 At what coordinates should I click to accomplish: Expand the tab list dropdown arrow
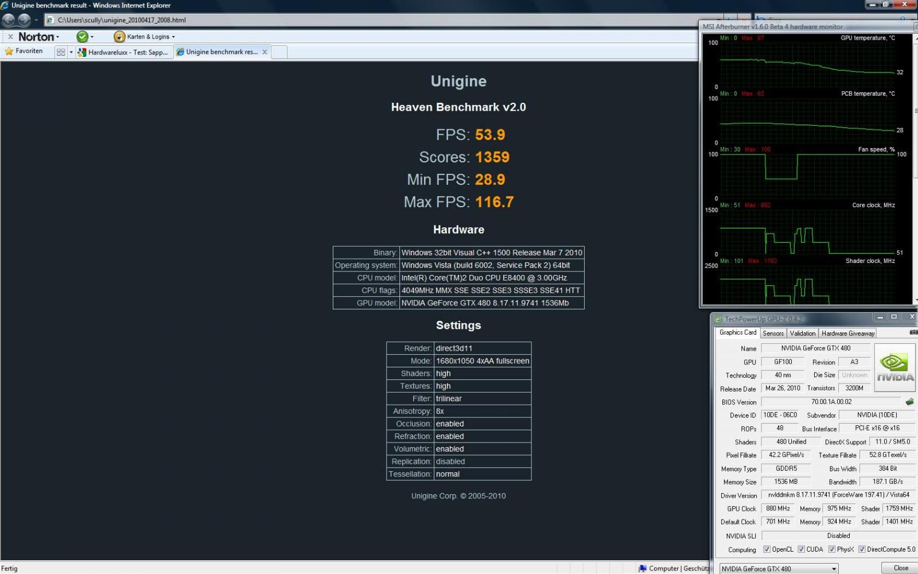coord(71,52)
